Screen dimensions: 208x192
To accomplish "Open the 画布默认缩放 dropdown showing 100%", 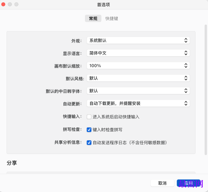I will click(138, 66).
